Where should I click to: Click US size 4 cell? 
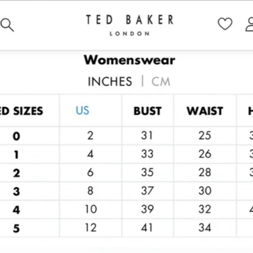pyautogui.click(x=90, y=154)
